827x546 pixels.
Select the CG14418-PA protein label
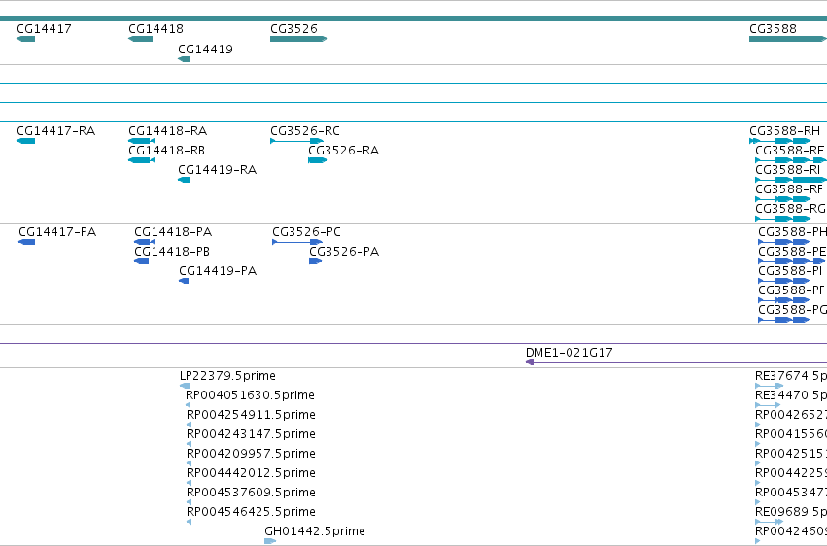[x=173, y=232]
